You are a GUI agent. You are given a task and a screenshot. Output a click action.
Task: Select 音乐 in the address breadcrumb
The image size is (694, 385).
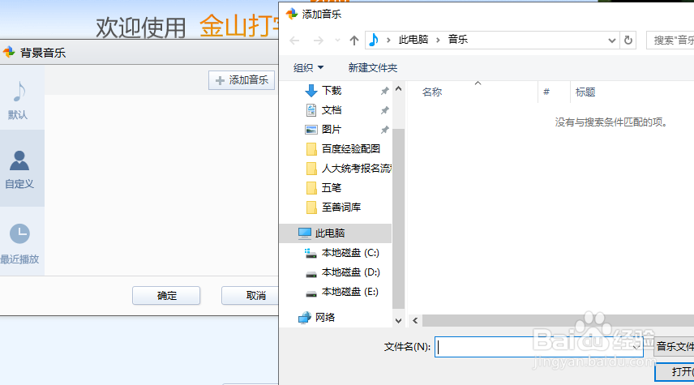click(x=457, y=40)
